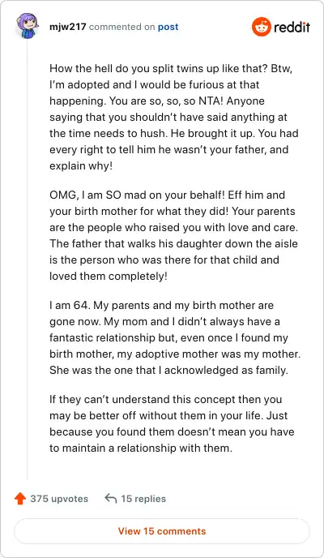Upvote using the orange arrow icon
The image size is (324, 558).
tap(20, 499)
